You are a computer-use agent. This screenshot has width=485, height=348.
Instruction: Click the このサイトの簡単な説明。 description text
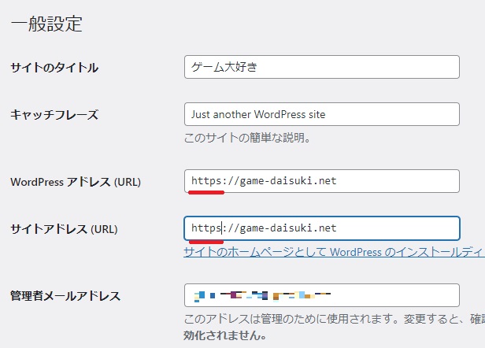click(x=247, y=138)
